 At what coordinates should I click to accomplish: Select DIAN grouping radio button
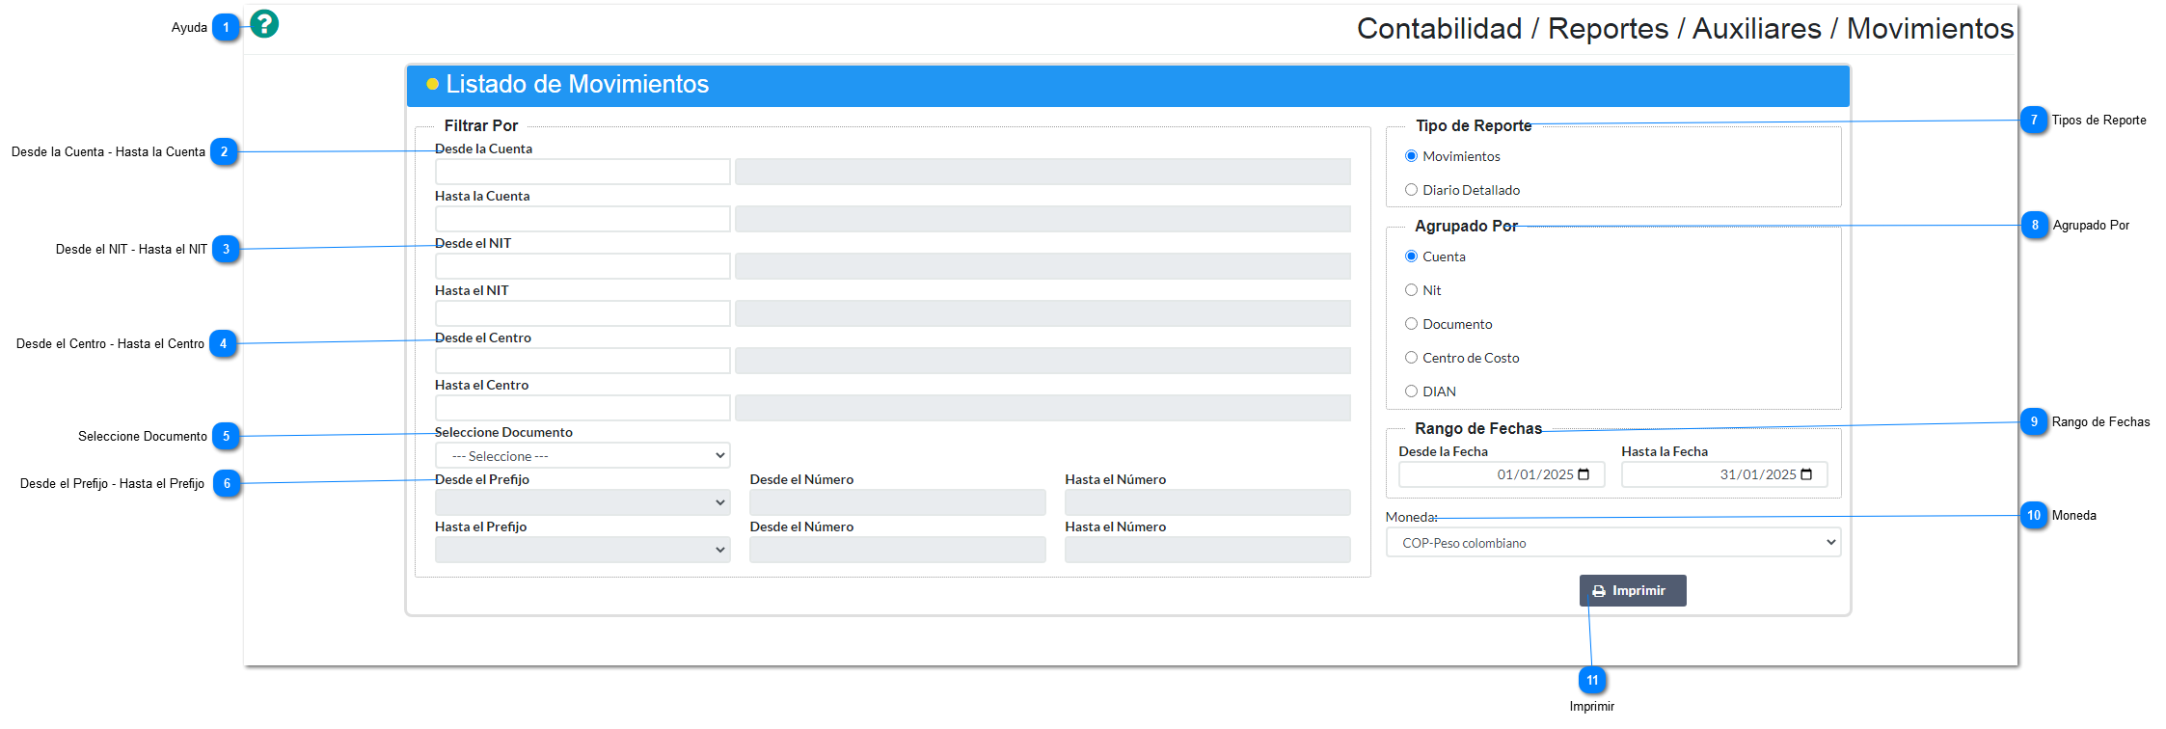click(x=1412, y=391)
